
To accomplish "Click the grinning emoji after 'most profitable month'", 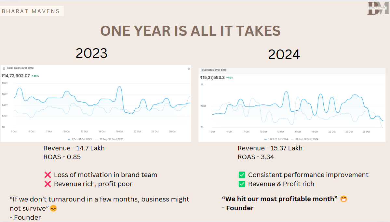I will pos(343,199).
